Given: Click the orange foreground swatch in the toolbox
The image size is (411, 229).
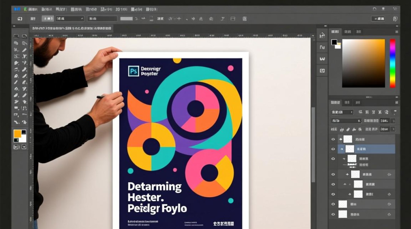Looking at the screenshot, I should click(x=17, y=133).
